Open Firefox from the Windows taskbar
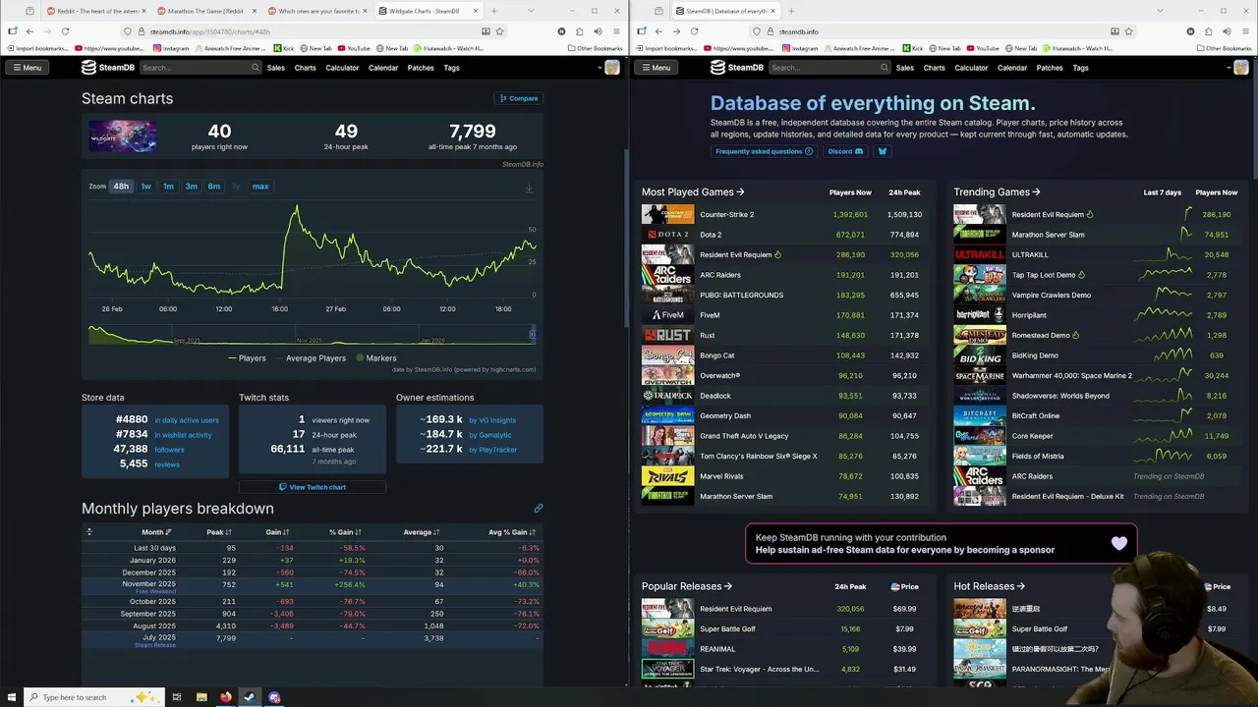This screenshot has width=1258, height=707. (226, 697)
